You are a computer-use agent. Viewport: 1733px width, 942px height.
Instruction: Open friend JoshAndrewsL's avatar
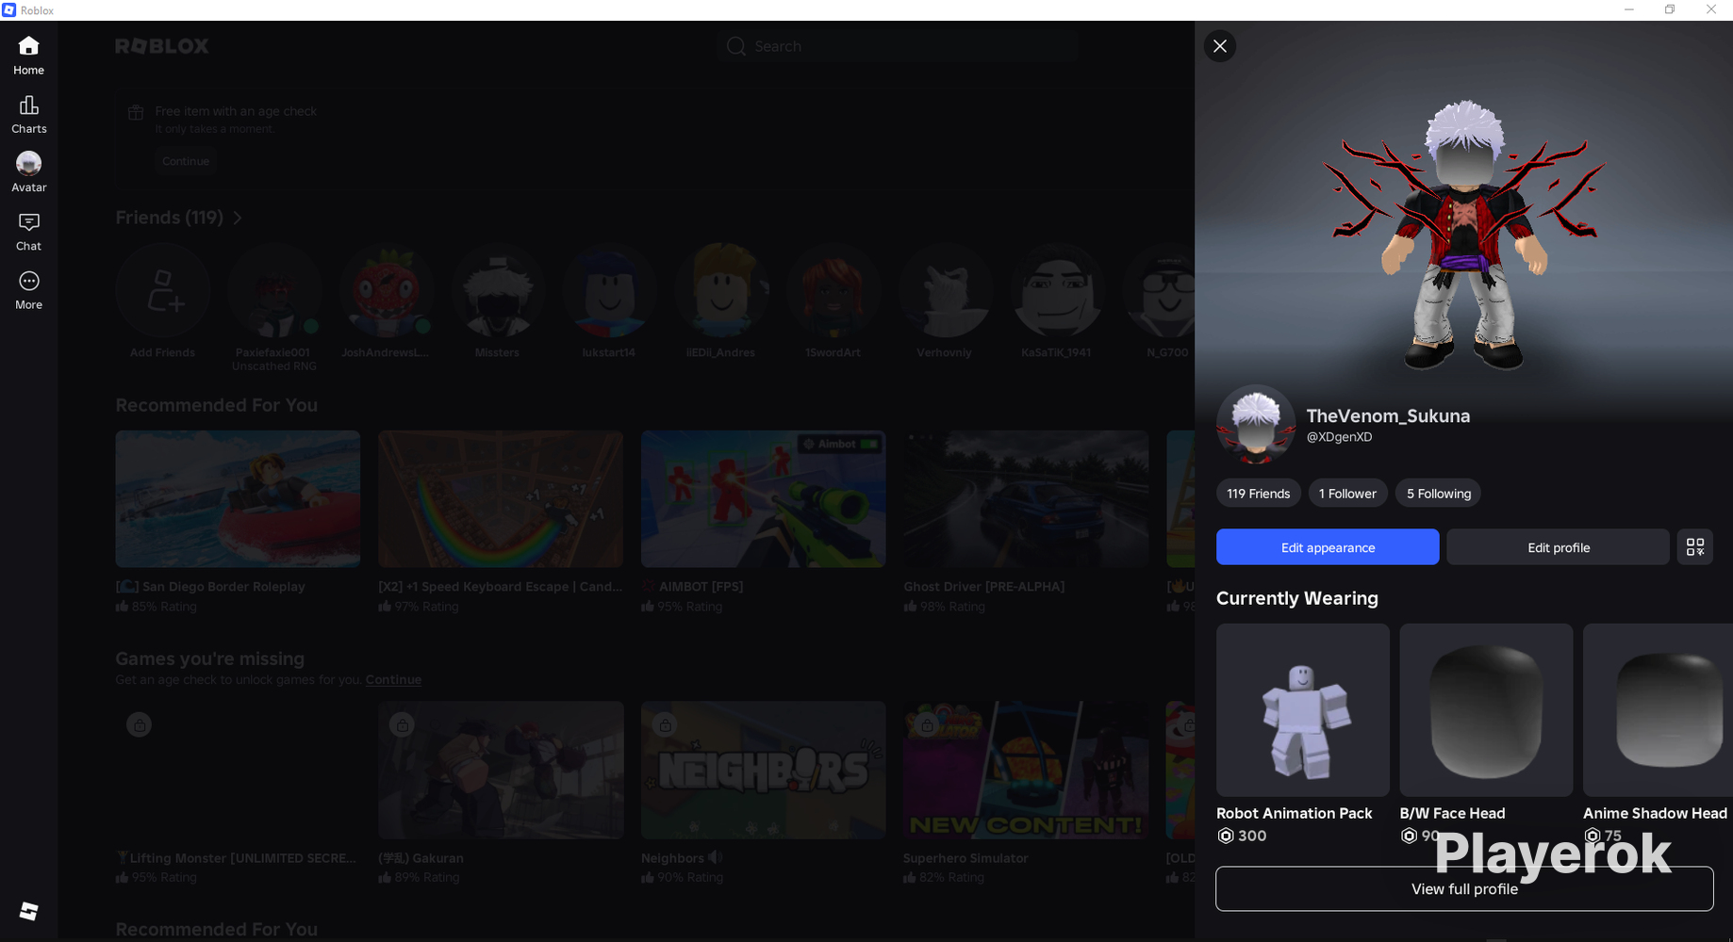386,290
